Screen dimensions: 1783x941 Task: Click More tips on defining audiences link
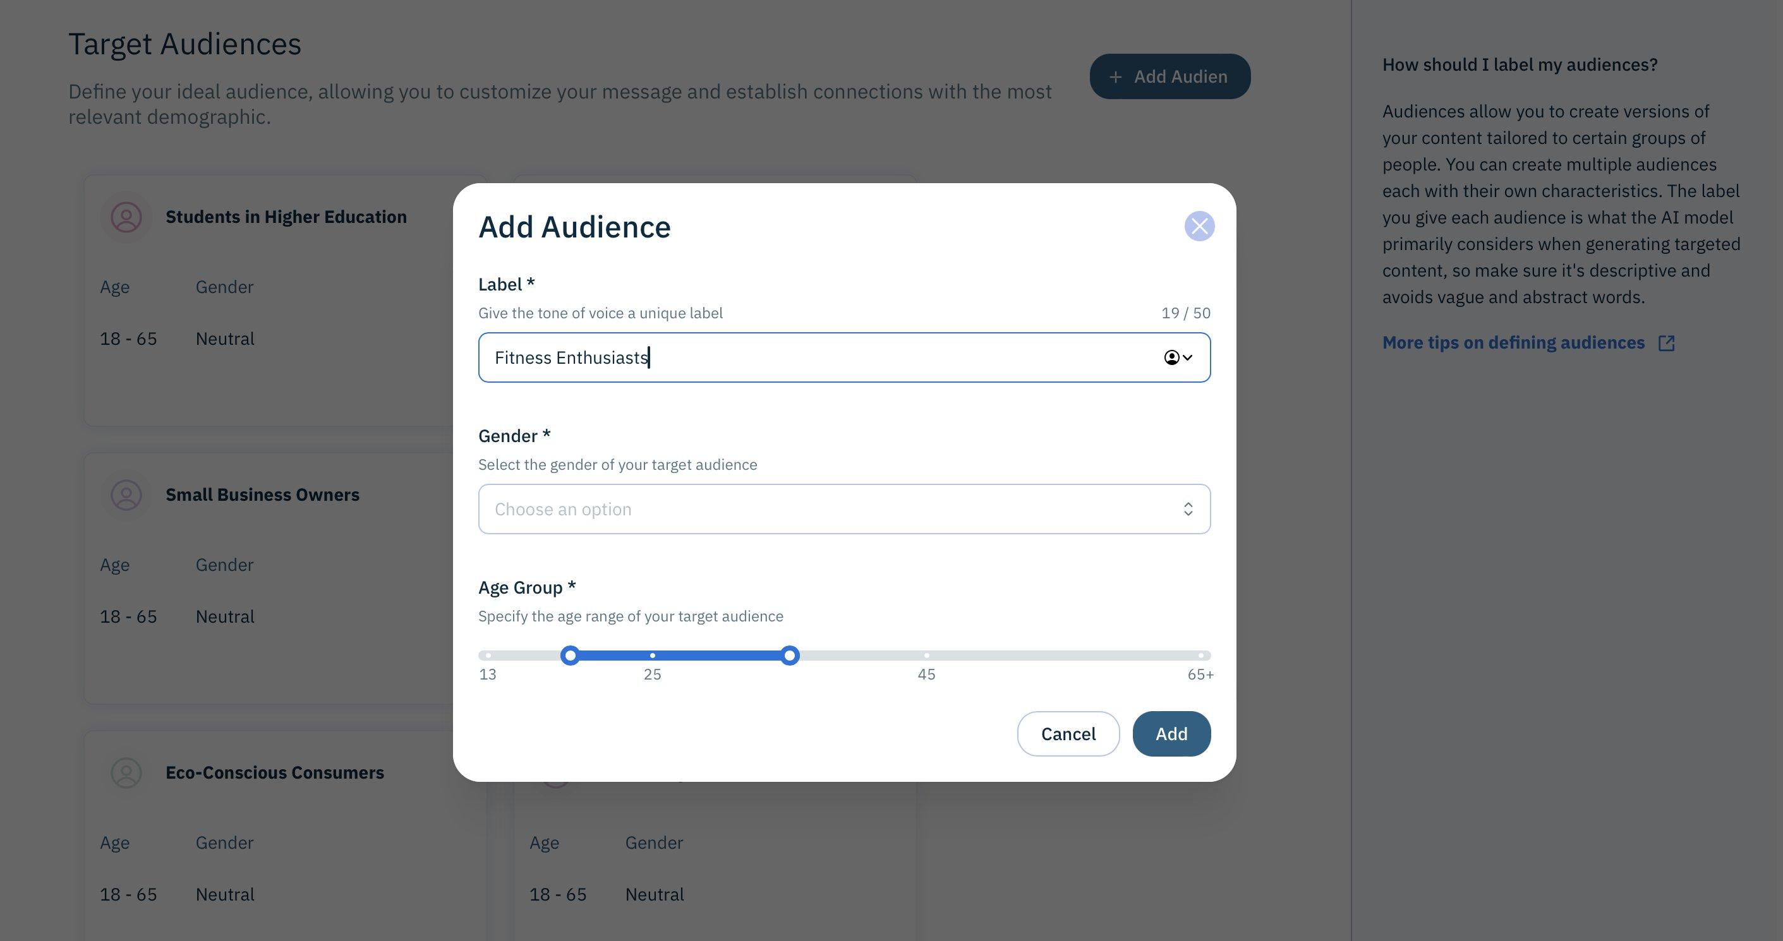(1530, 342)
